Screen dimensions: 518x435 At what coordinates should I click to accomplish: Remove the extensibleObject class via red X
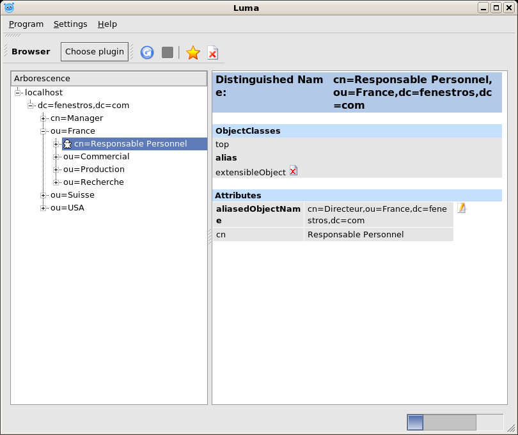(x=294, y=171)
